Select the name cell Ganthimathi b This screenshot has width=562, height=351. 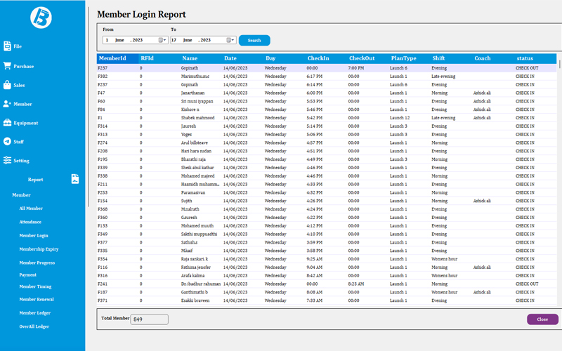195,292
